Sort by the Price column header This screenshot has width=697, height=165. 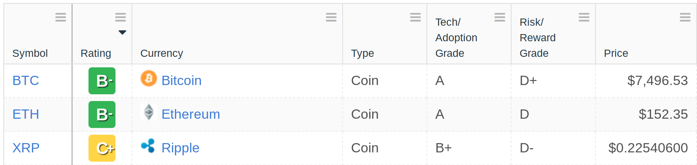[x=616, y=53]
